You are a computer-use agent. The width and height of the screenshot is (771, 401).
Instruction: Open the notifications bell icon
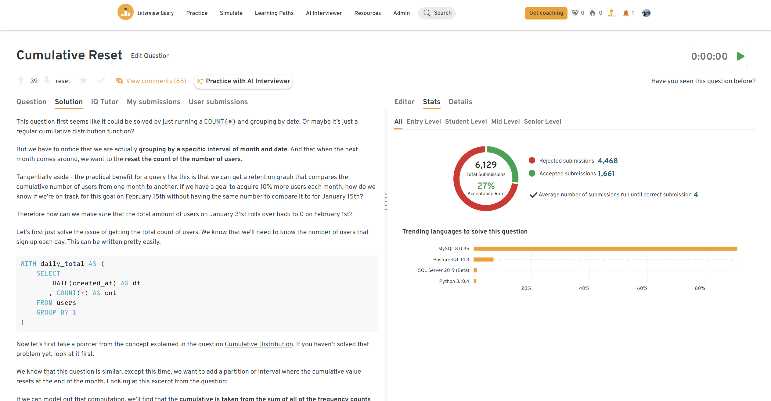pyautogui.click(x=626, y=13)
